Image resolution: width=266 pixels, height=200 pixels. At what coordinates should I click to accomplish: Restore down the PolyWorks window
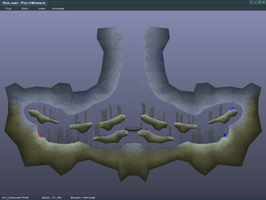pyautogui.click(x=260, y=2)
